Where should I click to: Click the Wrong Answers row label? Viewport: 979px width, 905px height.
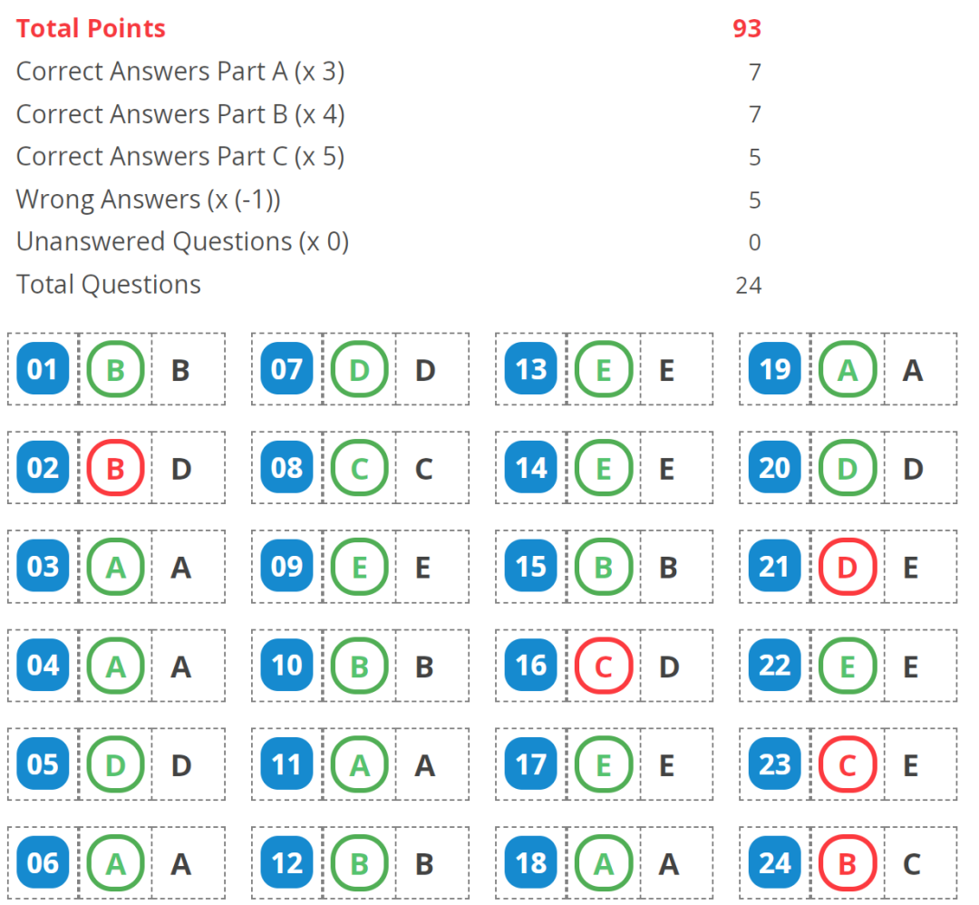[148, 199]
